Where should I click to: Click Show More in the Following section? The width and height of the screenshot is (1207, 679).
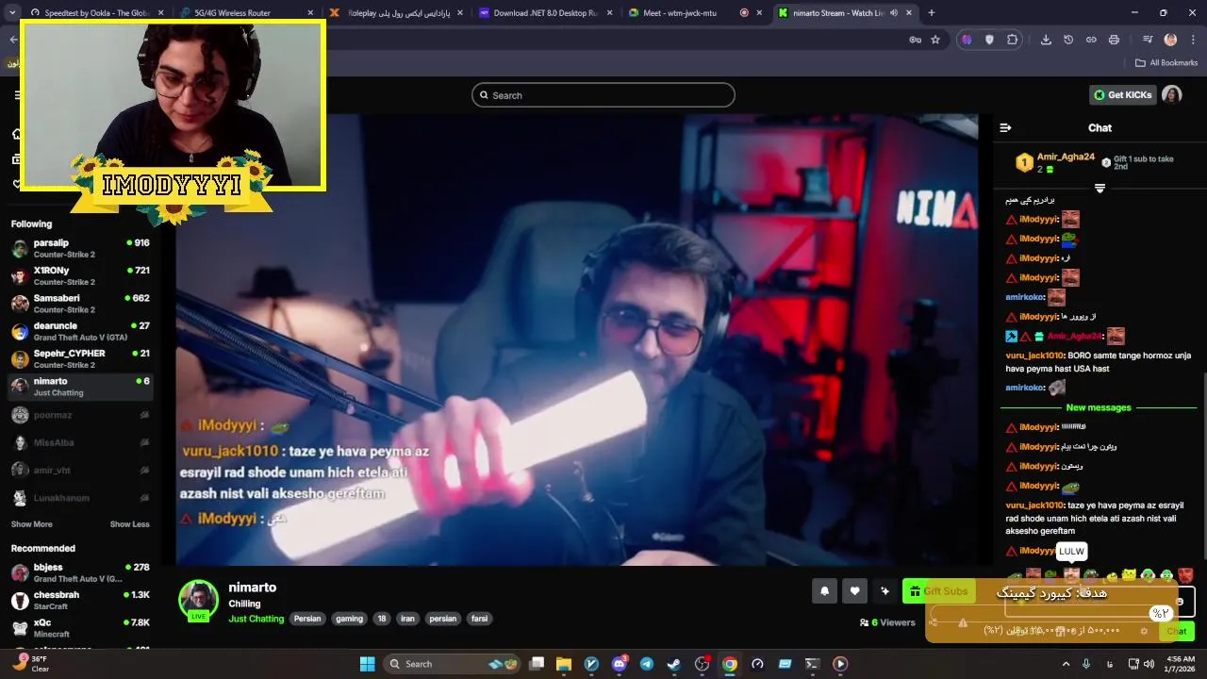coord(31,524)
